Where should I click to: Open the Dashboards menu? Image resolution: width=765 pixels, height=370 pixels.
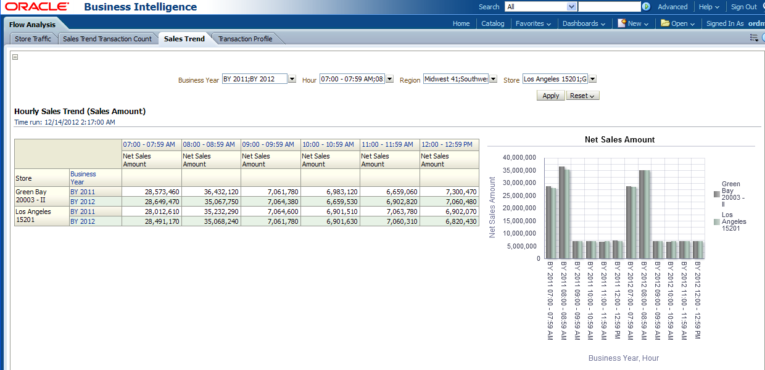(583, 23)
